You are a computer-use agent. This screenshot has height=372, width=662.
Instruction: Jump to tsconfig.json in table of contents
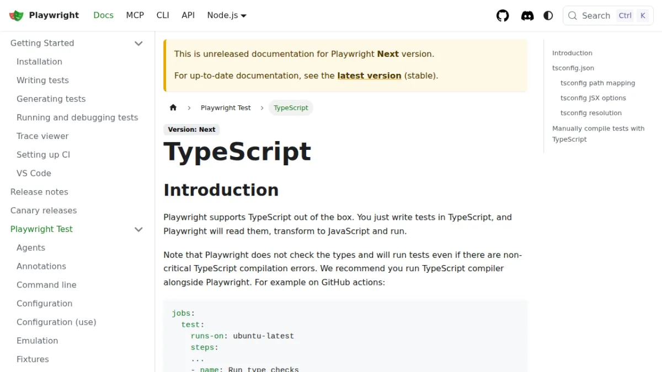(x=573, y=68)
